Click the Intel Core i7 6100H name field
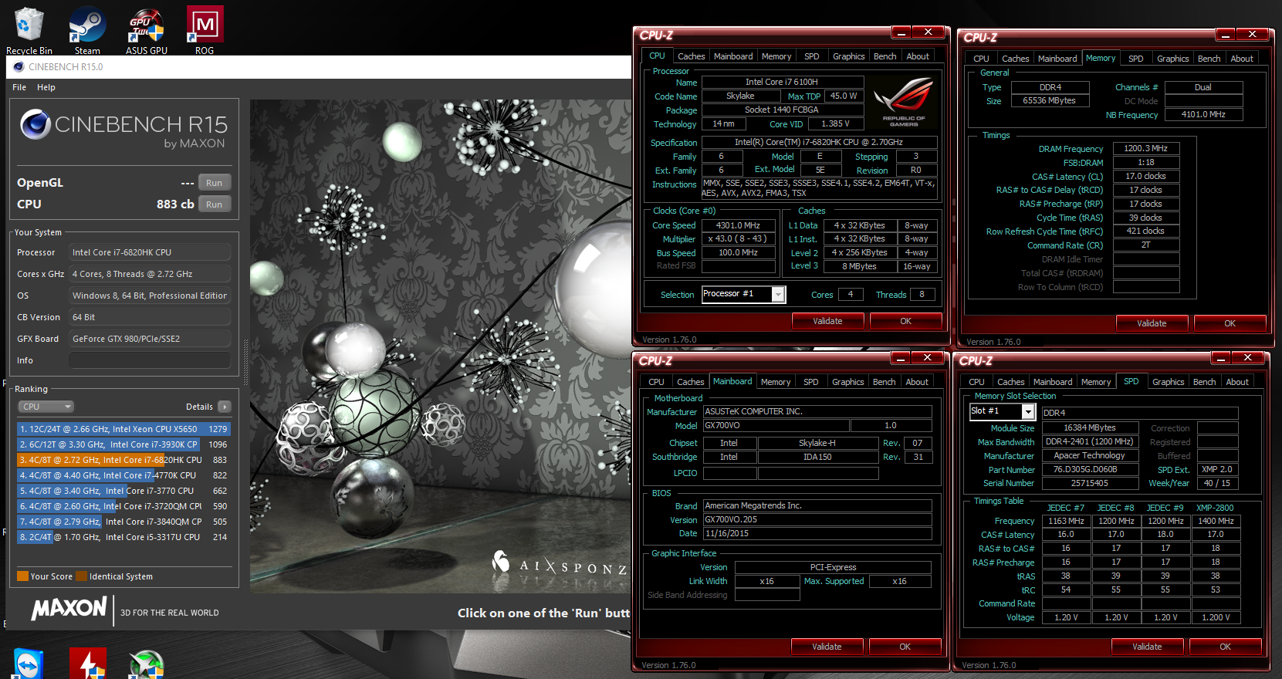 781,82
